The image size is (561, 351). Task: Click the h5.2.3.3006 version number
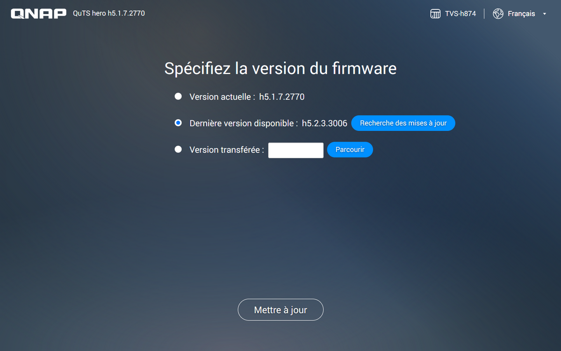[x=324, y=123]
